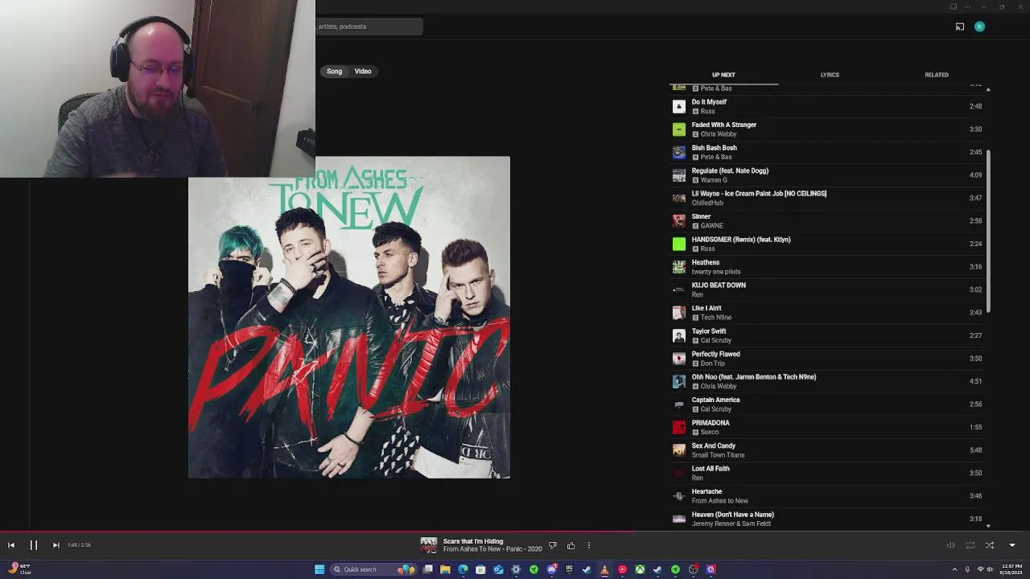Click the cast to device icon
Image resolution: width=1030 pixels, height=579 pixels.
coord(960,27)
